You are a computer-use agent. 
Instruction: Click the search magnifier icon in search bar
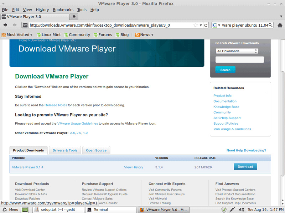[x=270, y=25]
